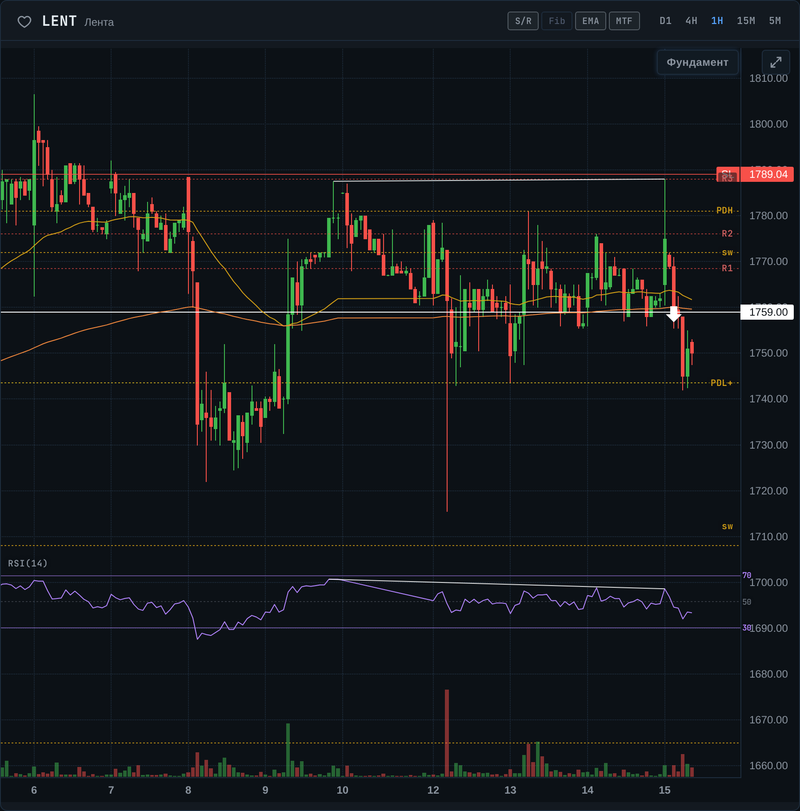Click date label 8 on time axis
The width and height of the screenshot is (800, 811).
(x=188, y=790)
